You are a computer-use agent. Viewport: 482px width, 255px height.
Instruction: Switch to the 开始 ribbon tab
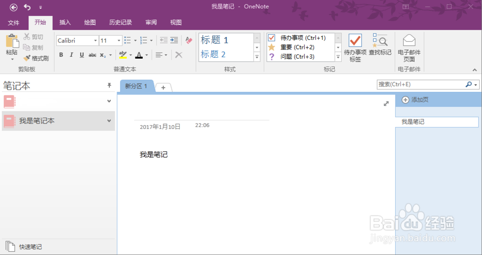40,23
